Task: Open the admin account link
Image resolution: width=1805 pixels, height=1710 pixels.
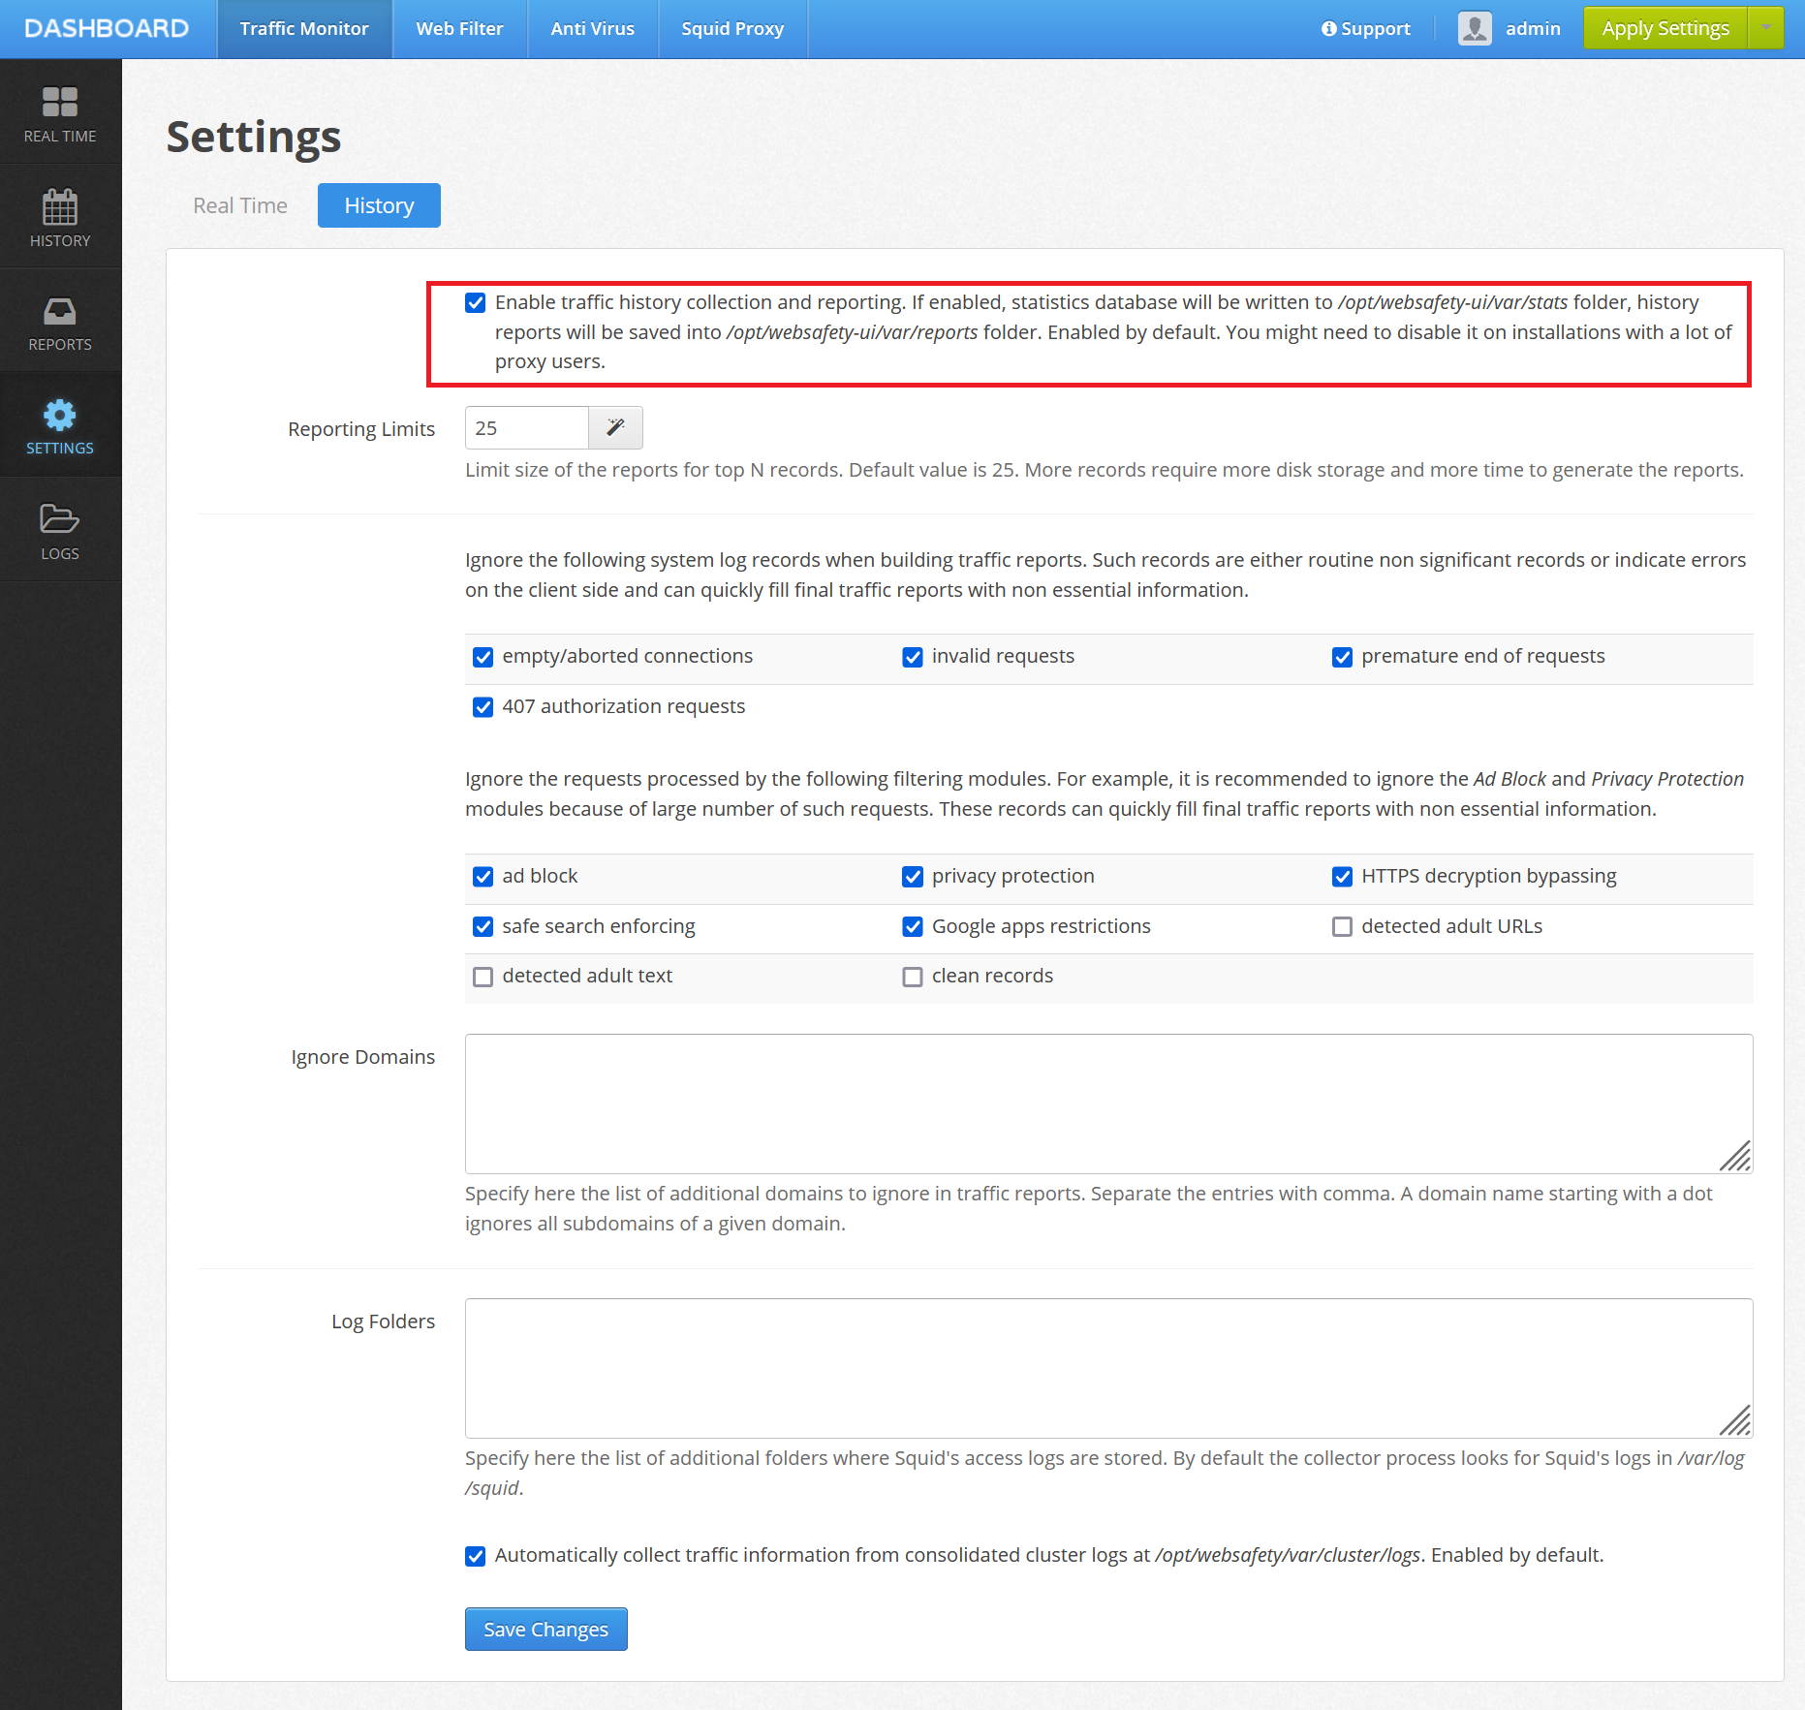Action: coord(1533,28)
